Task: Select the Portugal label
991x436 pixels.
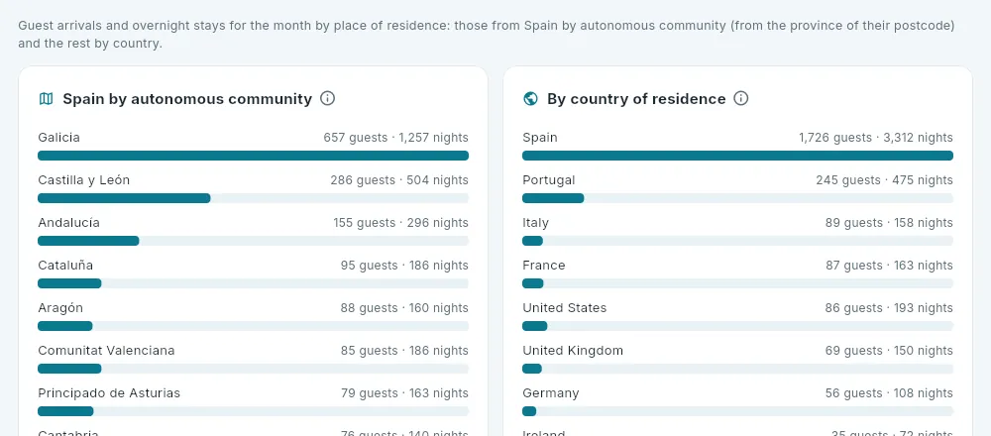Action: click(x=549, y=180)
